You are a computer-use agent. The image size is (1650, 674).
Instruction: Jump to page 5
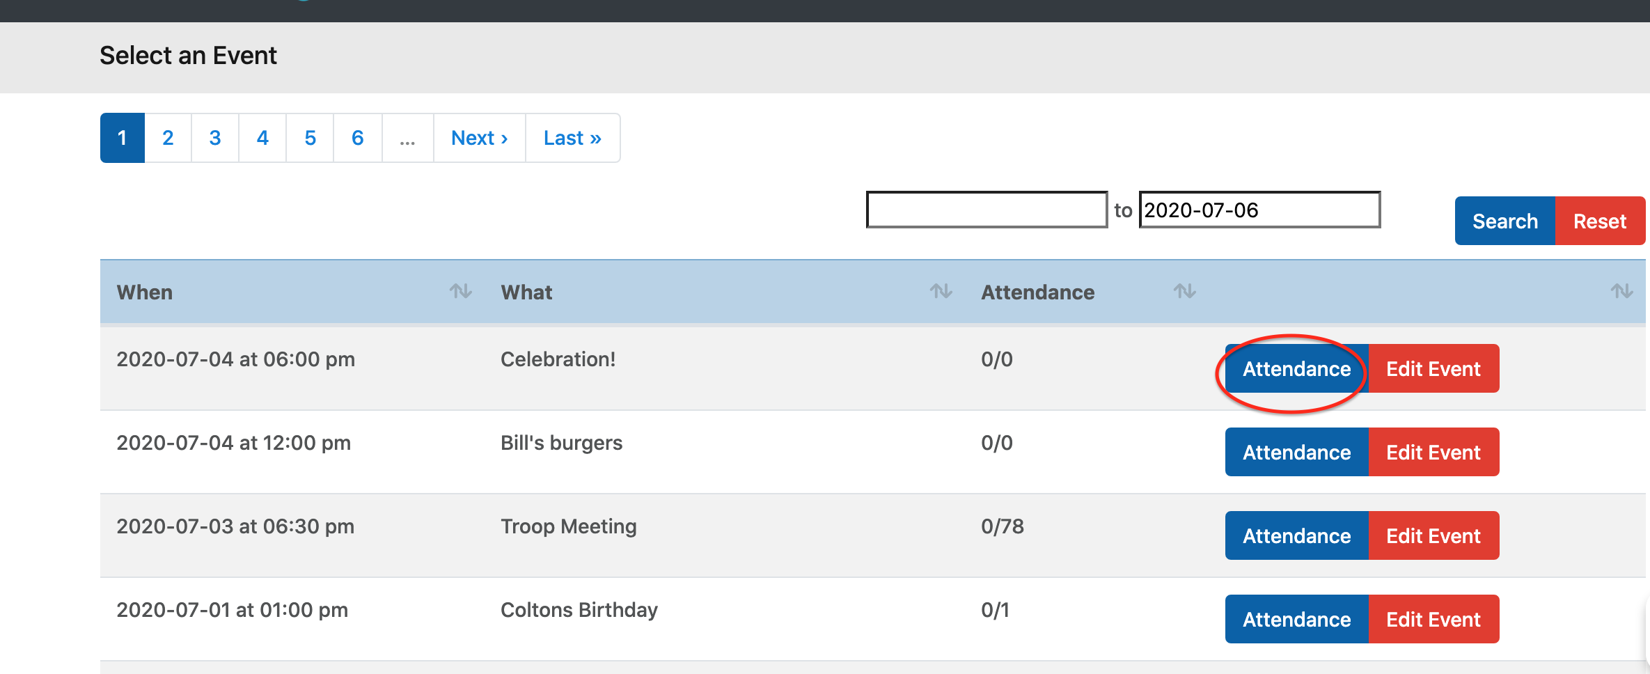pyautogui.click(x=310, y=138)
